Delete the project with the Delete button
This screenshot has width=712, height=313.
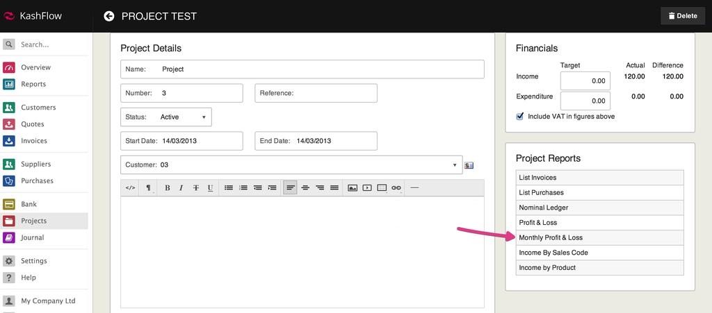click(682, 16)
